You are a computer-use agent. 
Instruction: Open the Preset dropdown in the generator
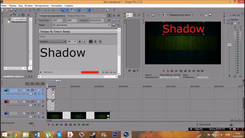click(x=109, y=25)
